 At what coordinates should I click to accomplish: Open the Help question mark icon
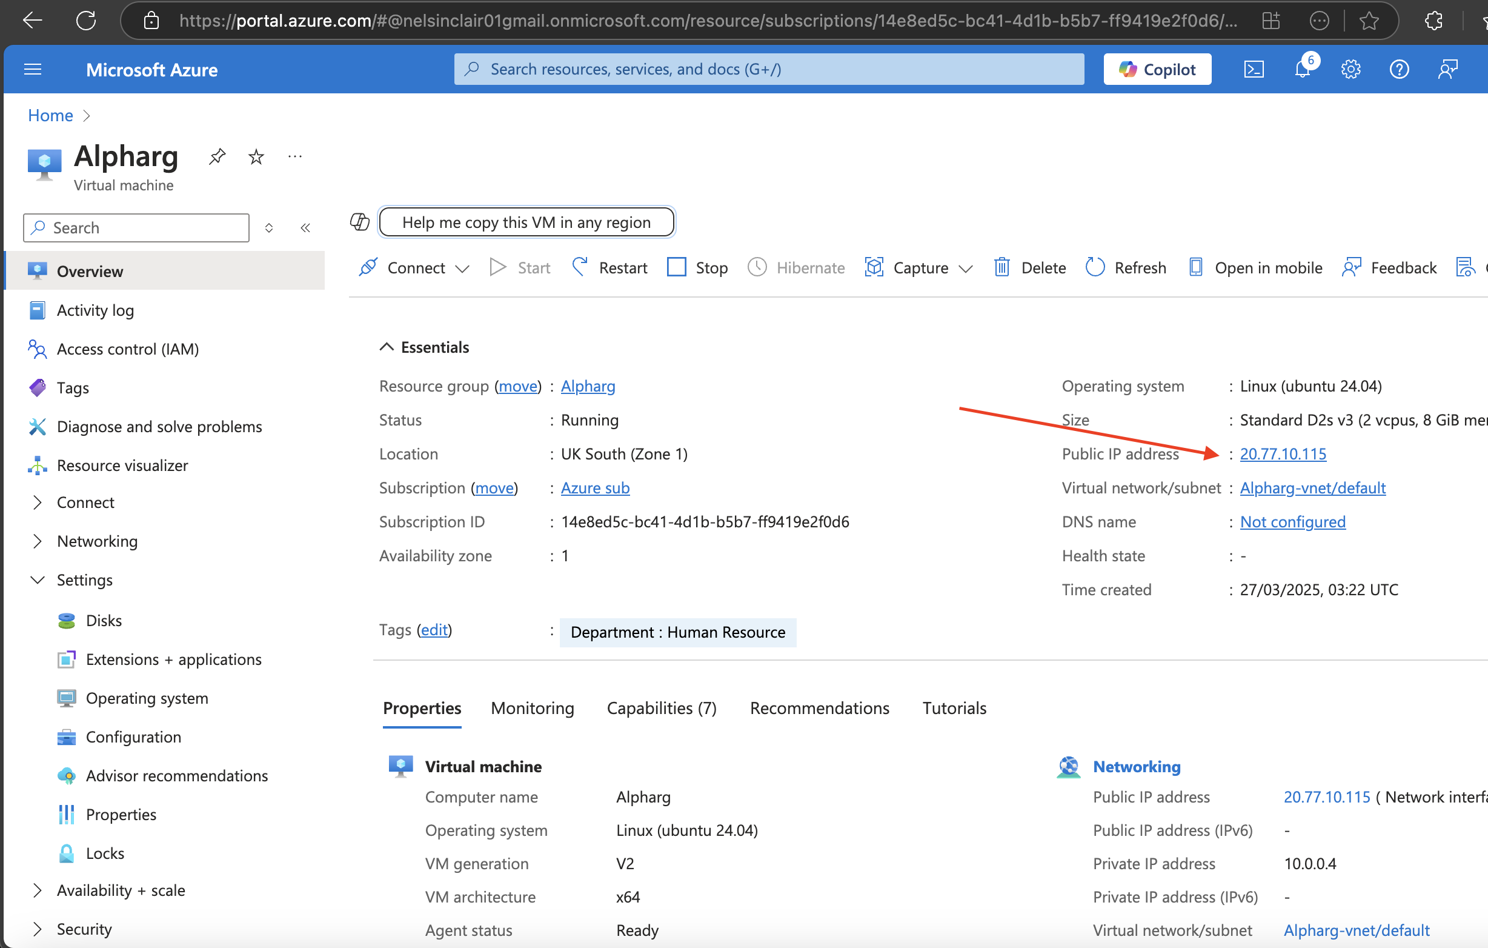[x=1399, y=69]
